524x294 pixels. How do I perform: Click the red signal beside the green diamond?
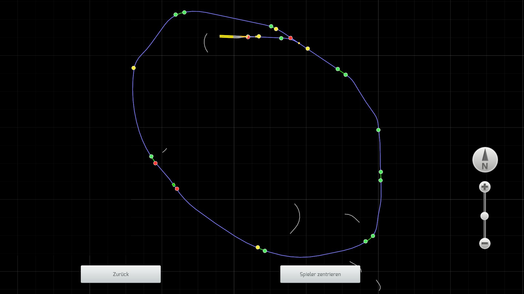[177, 189]
